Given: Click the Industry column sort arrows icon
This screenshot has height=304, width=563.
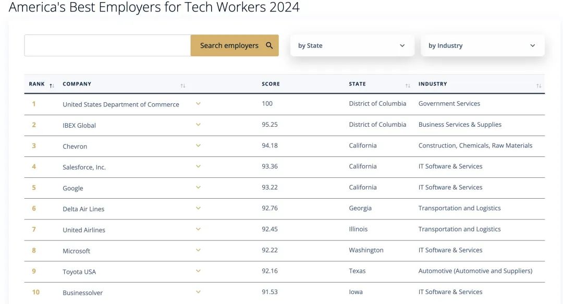Looking at the screenshot, I should (x=538, y=86).
